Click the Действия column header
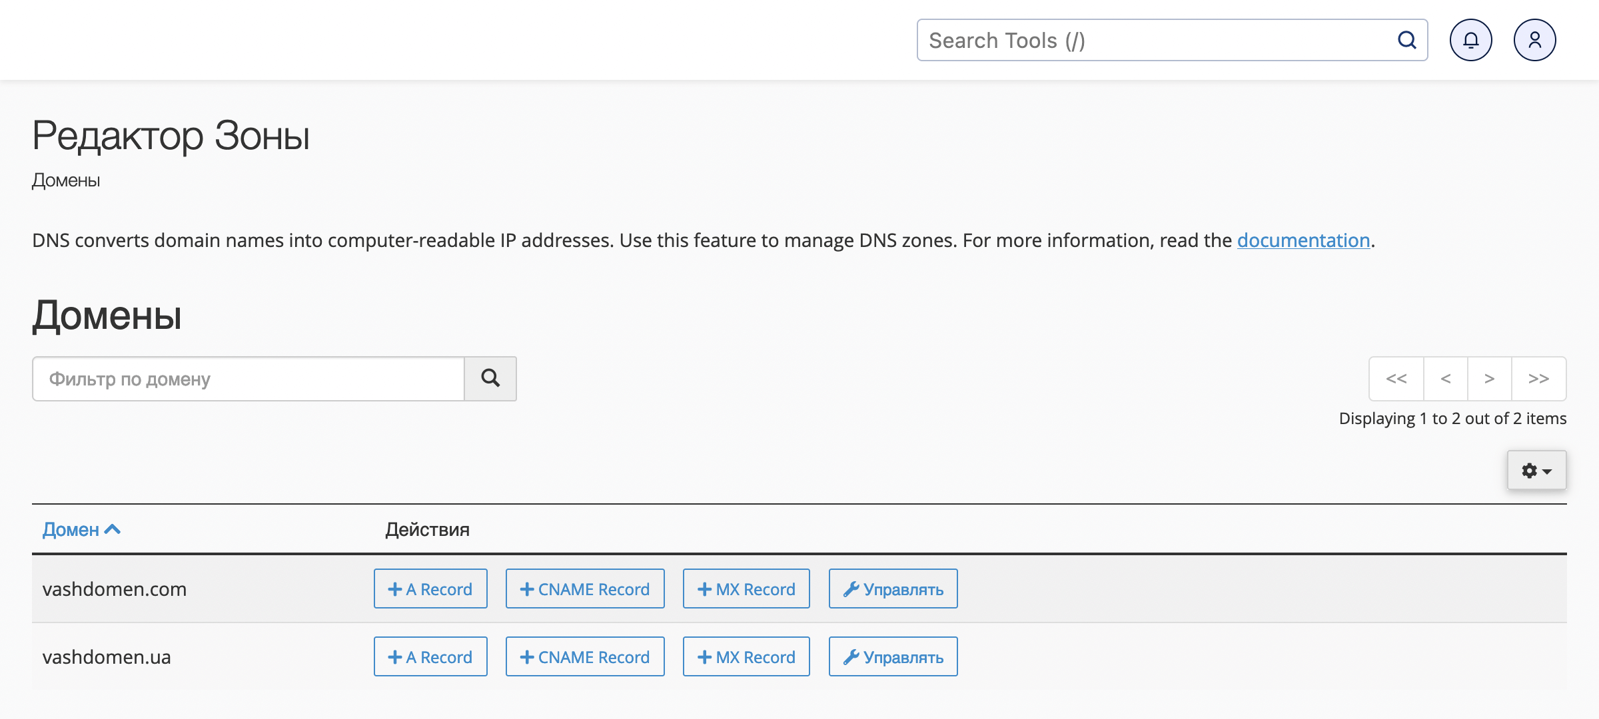Viewport: 1599px width, 719px height. click(428, 530)
